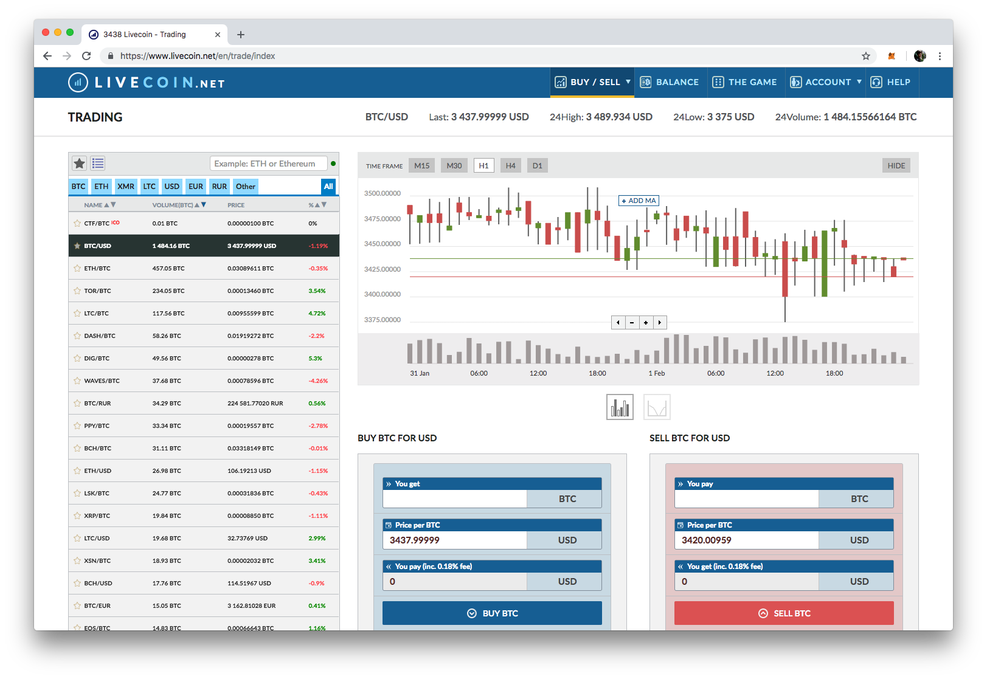Viewport: 987px width, 679px height.
Task: Show favorite pairs with the star filter
Action: click(80, 164)
